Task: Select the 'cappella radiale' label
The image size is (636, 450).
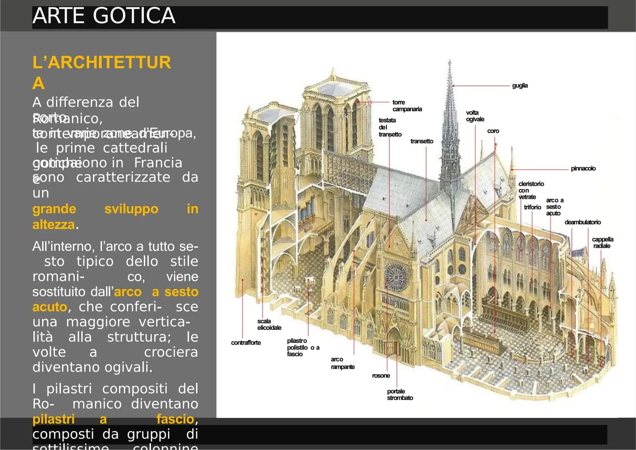Action: point(602,242)
